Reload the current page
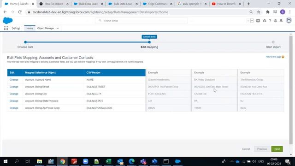This screenshot has width=295, height=166. tap(20, 12)
